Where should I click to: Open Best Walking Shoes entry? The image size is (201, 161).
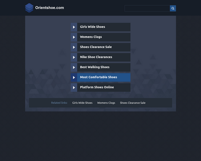coord(100,67)
